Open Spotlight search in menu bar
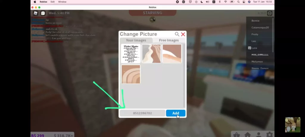 coord(238,2)
